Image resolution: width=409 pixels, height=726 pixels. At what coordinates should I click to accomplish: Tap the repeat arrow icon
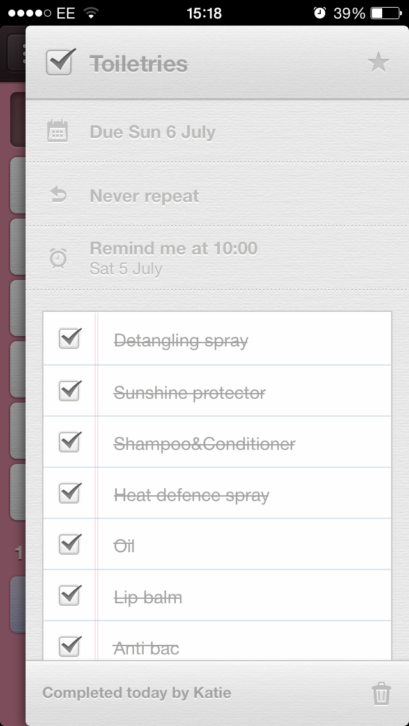tap(58, 195)
